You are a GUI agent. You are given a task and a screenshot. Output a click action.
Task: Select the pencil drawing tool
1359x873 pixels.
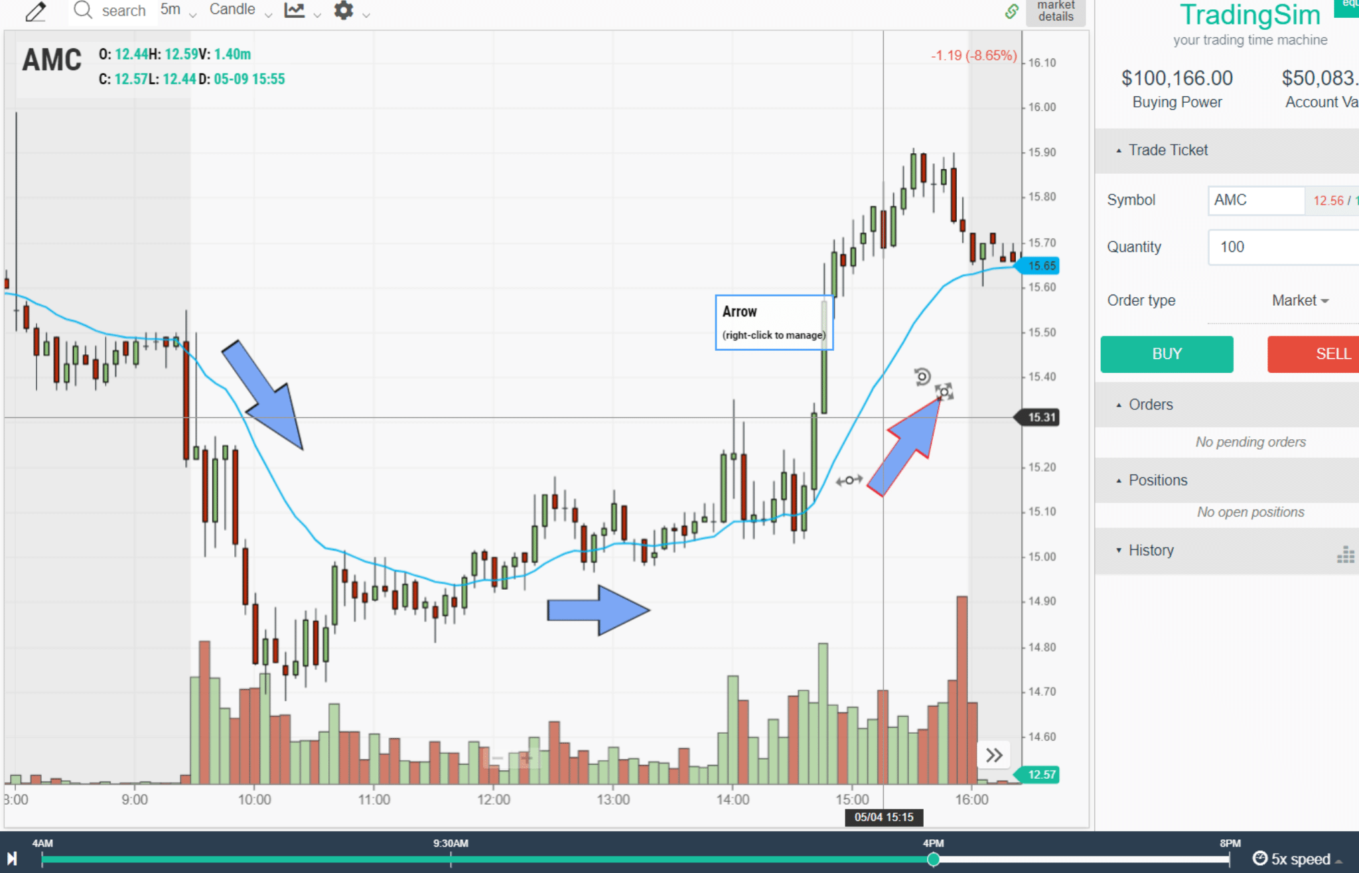click(35, 11)
